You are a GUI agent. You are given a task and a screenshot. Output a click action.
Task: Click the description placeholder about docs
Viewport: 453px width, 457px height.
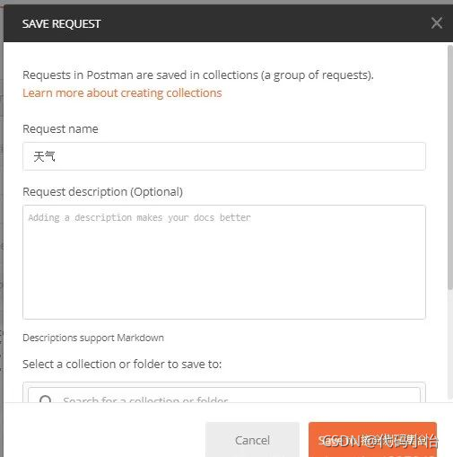tap(139, 217)
